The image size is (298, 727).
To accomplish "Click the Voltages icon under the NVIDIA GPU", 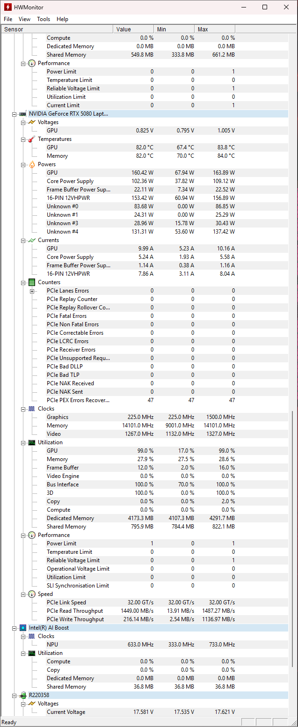I will (x=32, y=122).
